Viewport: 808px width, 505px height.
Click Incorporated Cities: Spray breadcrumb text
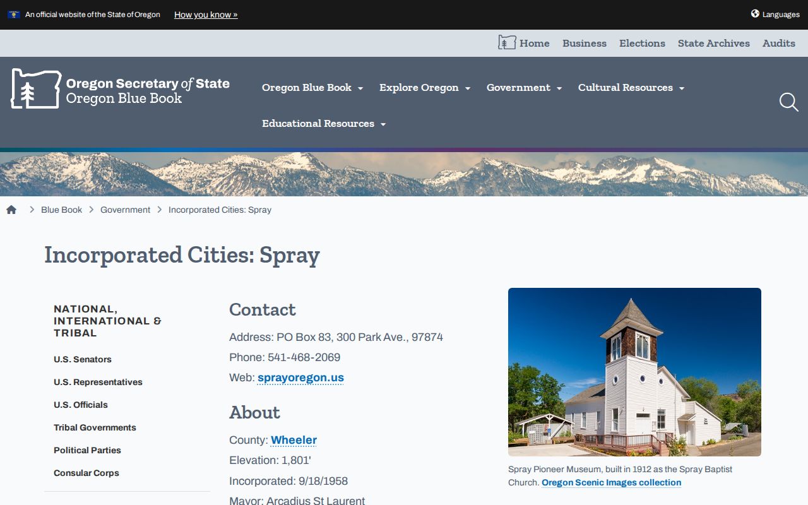tap(220, 210)
